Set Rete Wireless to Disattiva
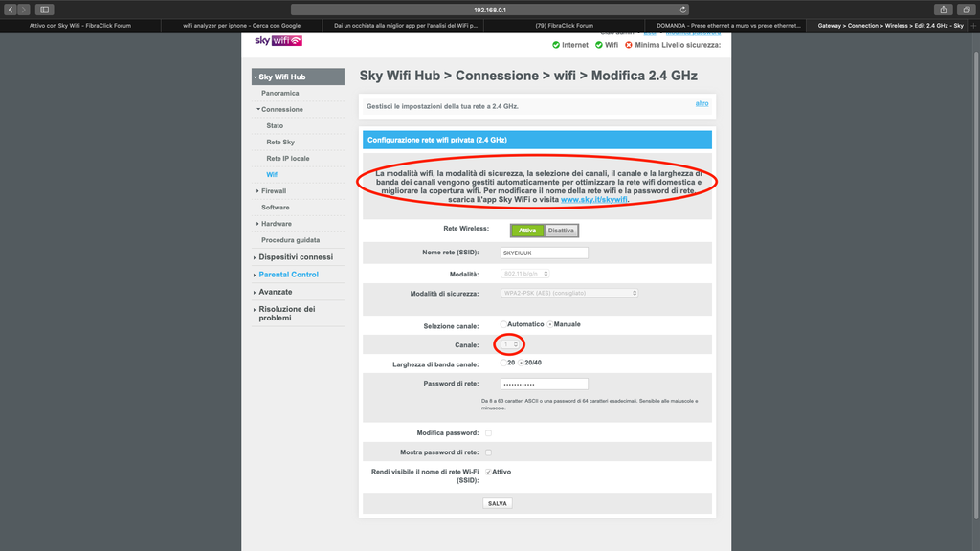Screen dimensions: 980x551 [x=561, y=231]
